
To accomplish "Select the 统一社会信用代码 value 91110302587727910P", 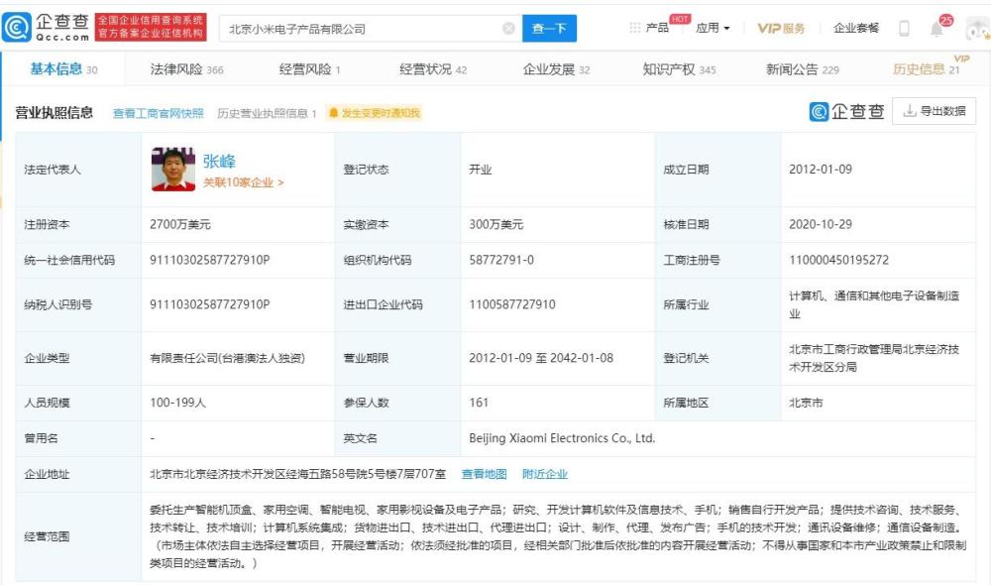I will pyautogui.click(x=210, y=260).
